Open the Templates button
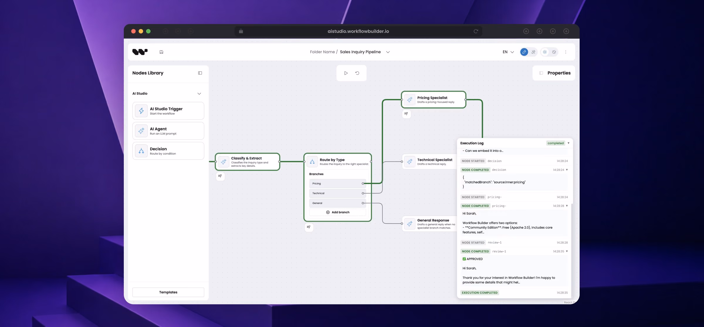 click(168, 292)
